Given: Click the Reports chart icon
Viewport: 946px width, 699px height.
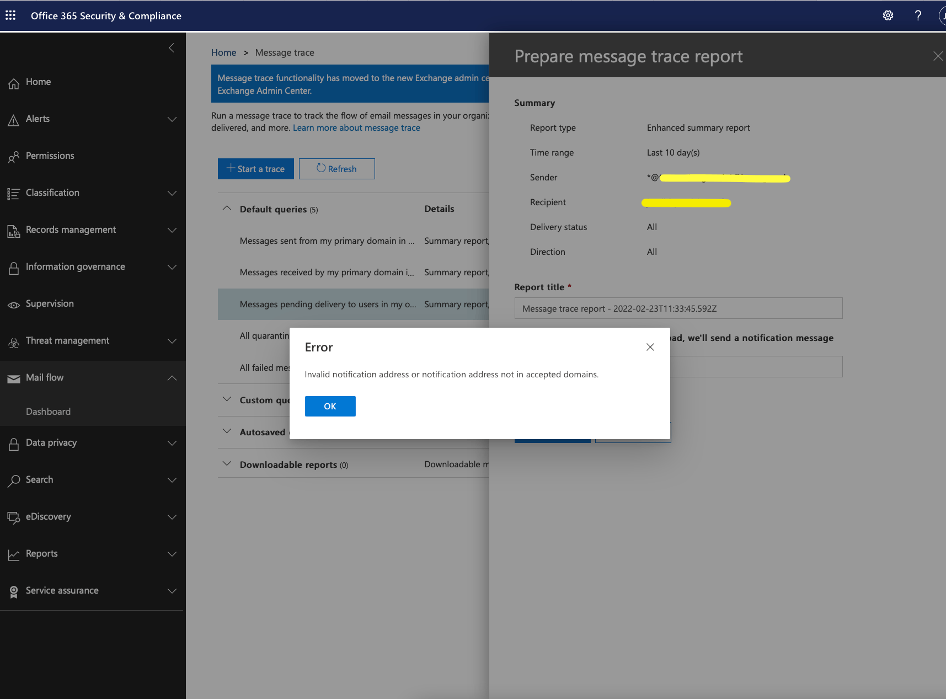Looking at the screenshot, I should coord(14,555).
